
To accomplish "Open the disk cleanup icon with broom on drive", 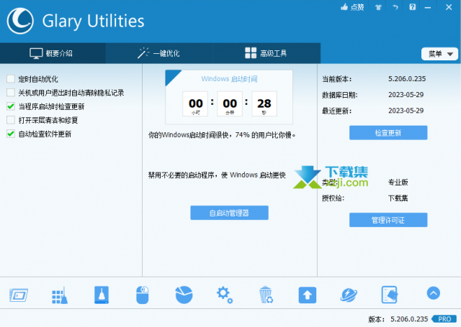I will [x=102, y=295].
